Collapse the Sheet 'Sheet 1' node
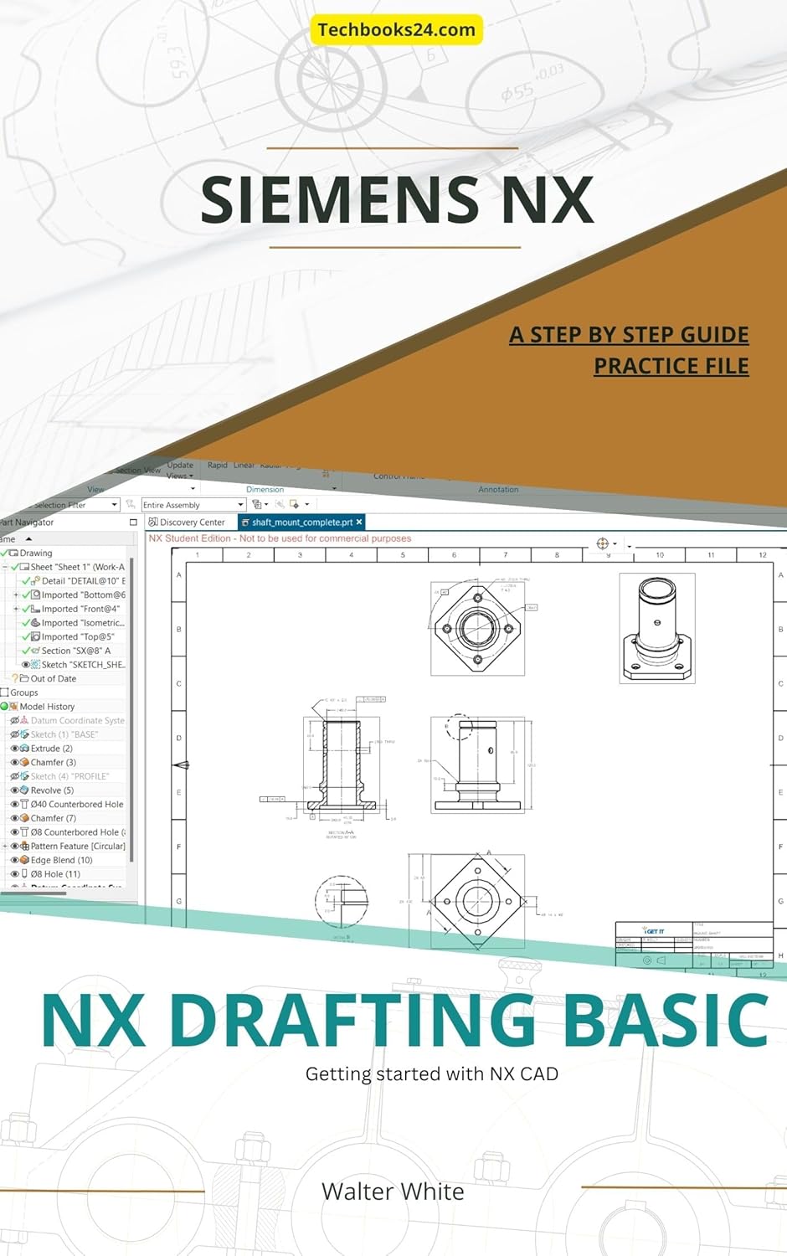This screenshot has height=1256, width=787. 3,567
